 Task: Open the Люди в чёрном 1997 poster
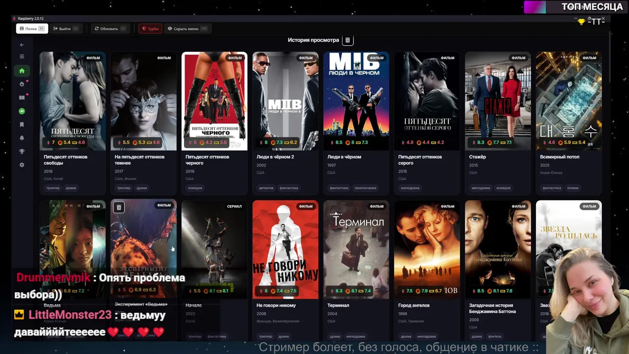(x=356, y=101)
